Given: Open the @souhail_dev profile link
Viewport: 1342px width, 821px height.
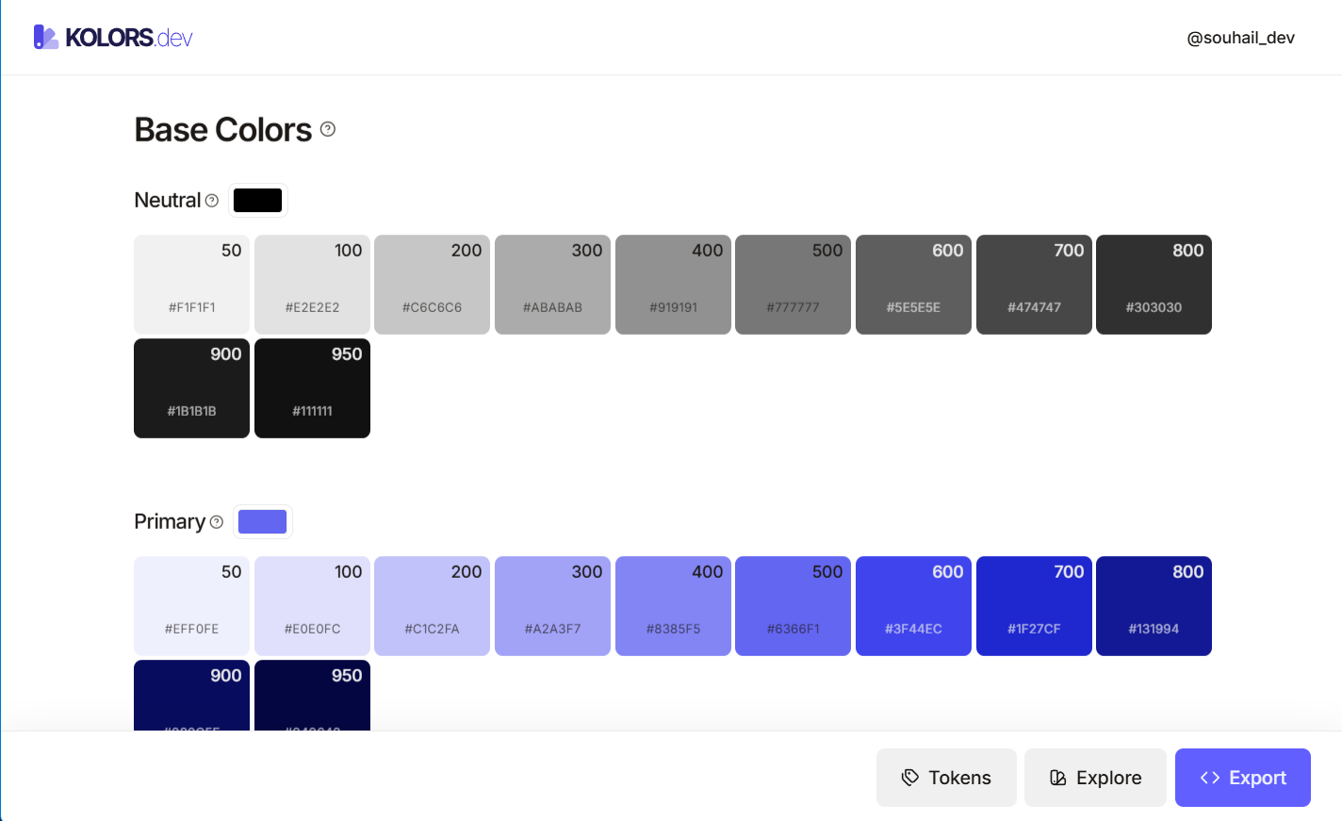Looking at the screenshot, I should click(x=1240, y=37).
